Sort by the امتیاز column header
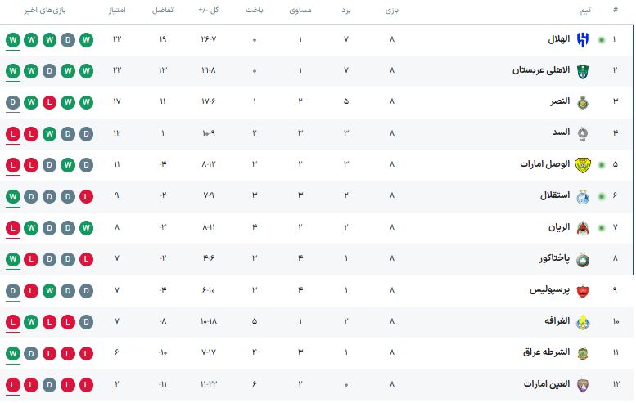Image resolution: width=636 pixels, height=403 pixels. pyautogui.click(x=117, y=10)
